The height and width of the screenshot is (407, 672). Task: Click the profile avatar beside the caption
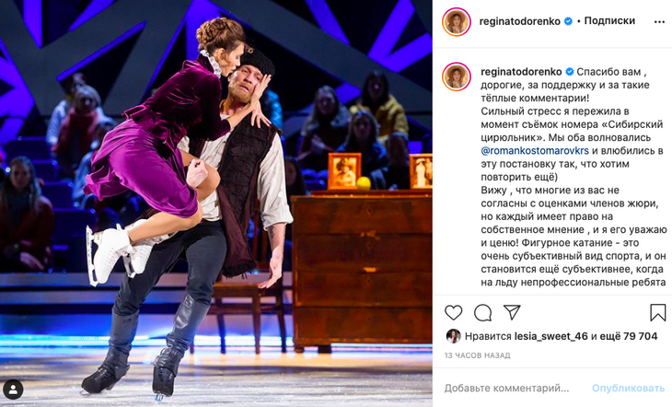[x=457, y=76]
